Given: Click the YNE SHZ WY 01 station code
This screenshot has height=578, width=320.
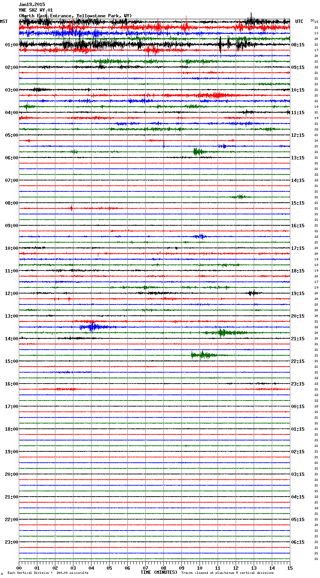Looking at the screenshot, I should point(36,10).
